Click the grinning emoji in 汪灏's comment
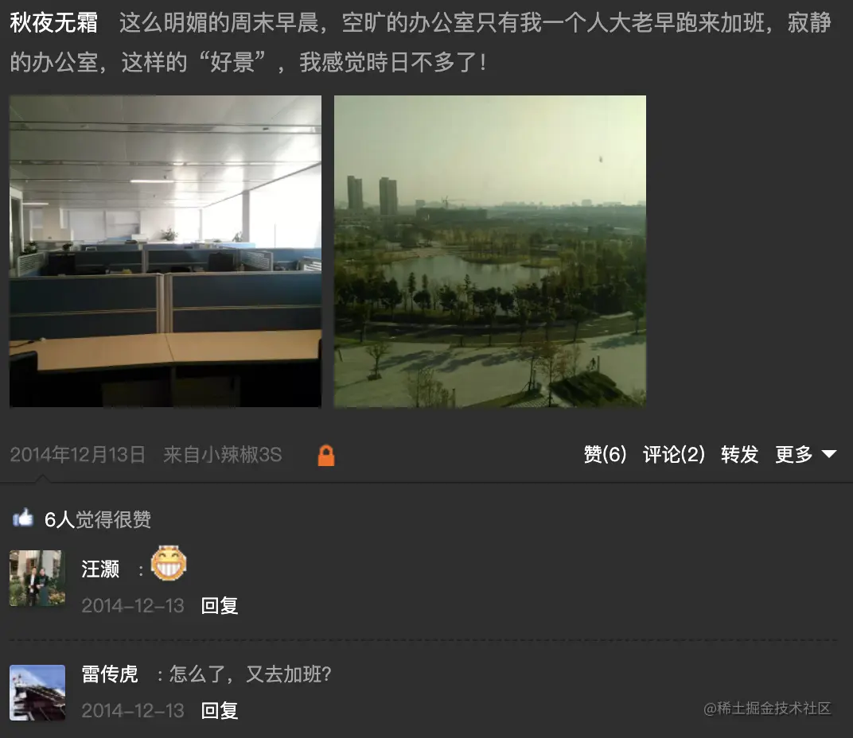 coord(169,563)
